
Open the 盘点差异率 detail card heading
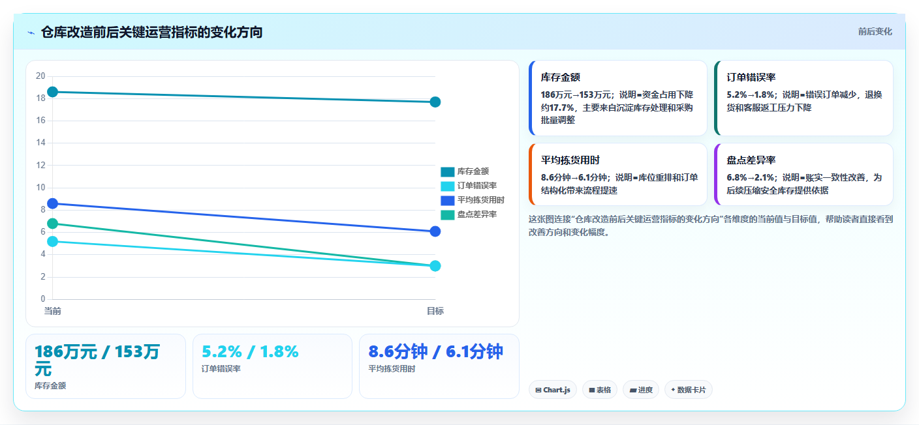point(751,160)
